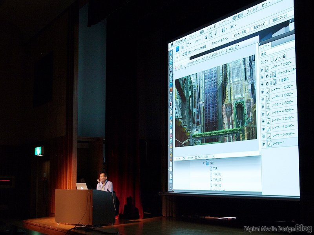Select the レイヤー 5 のコピー layer name

[x=282, y=103]
